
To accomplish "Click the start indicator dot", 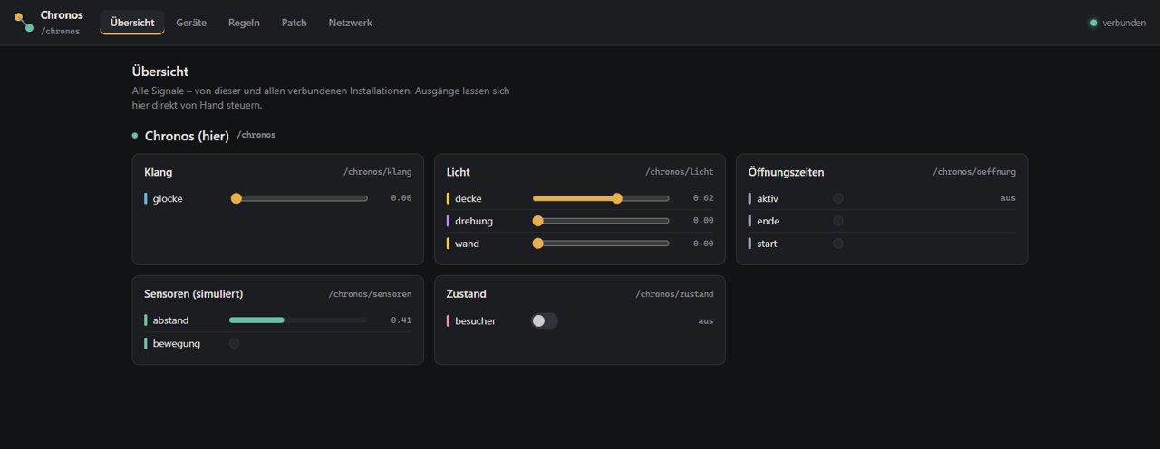I will (838, 244).
